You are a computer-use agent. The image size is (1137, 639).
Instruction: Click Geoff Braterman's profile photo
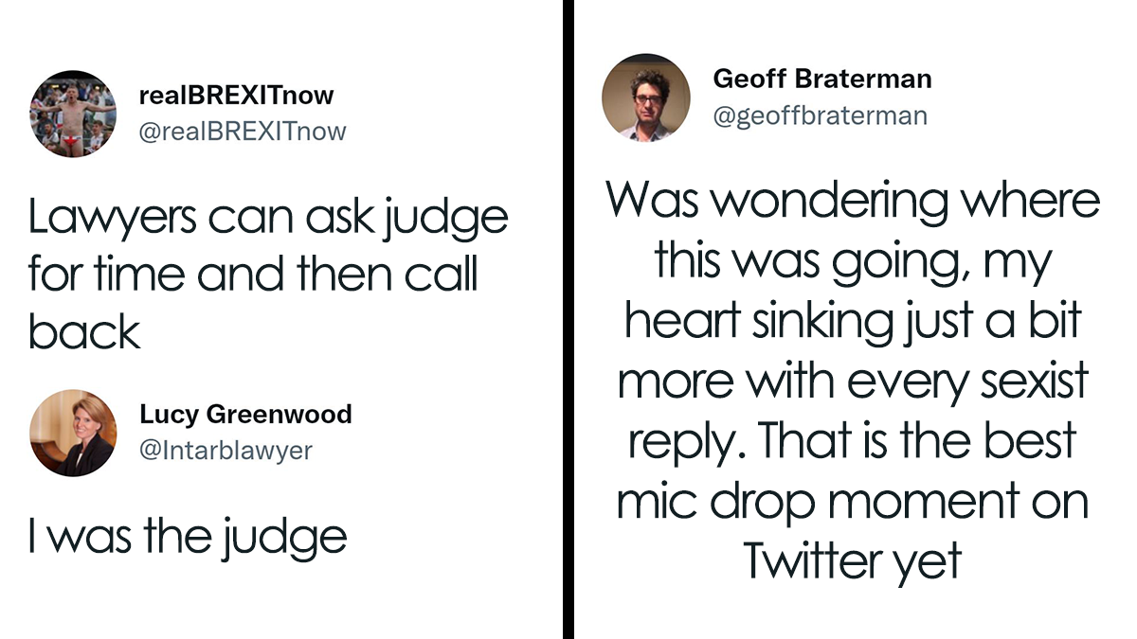(x=646, y=98)
